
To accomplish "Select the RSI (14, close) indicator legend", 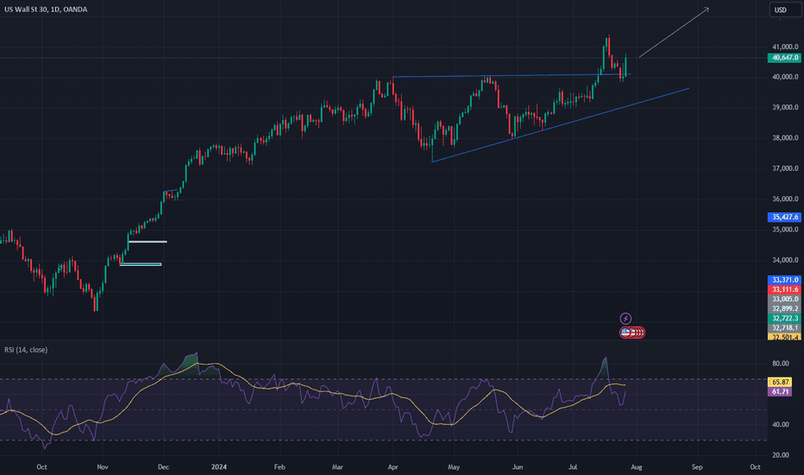I will (26, 350).
